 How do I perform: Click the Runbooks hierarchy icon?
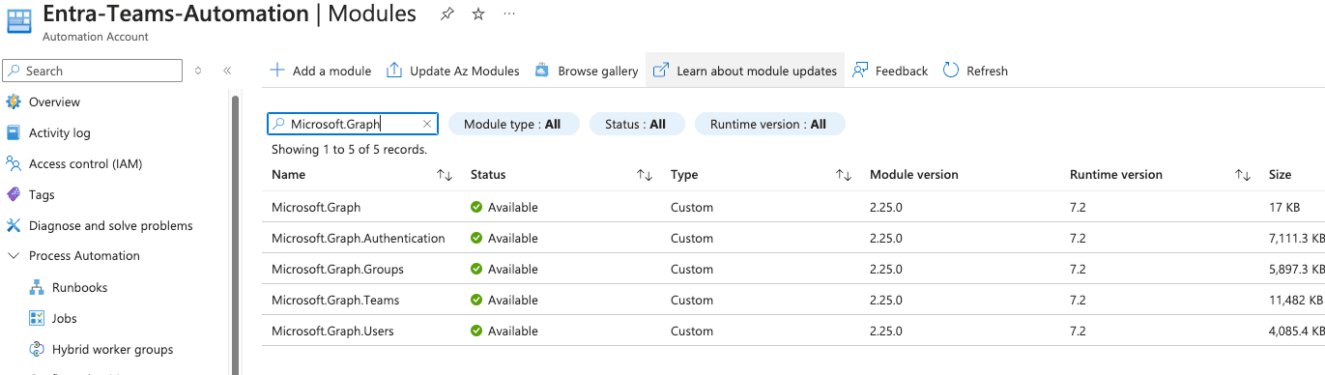coord(37,287)
